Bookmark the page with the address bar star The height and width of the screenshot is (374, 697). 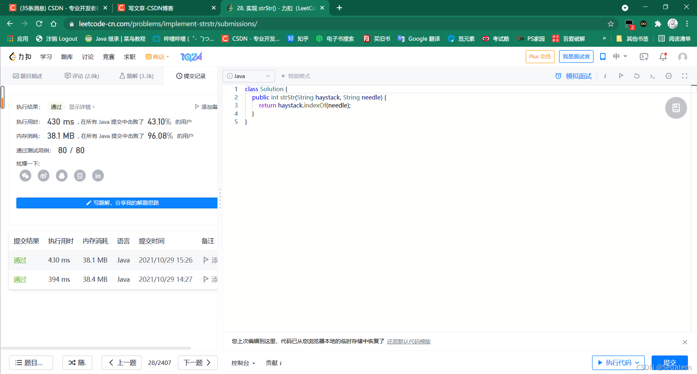[611, 24]
